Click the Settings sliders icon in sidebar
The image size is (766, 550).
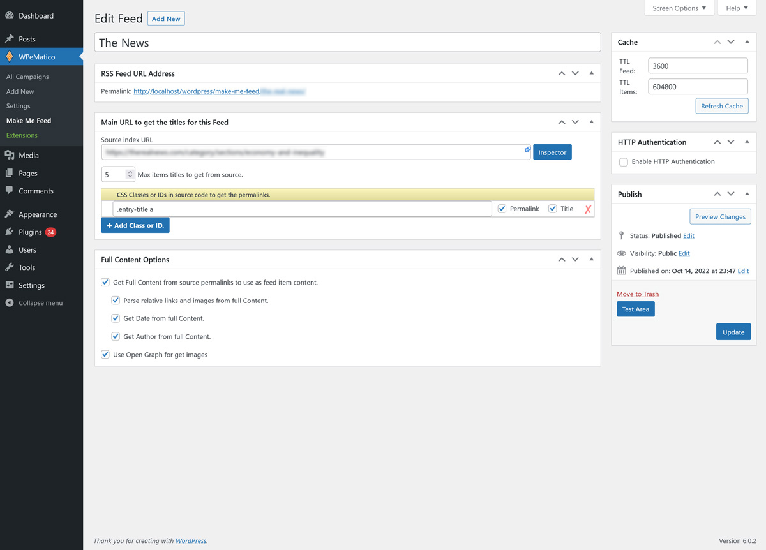click(x=10, y=285)
